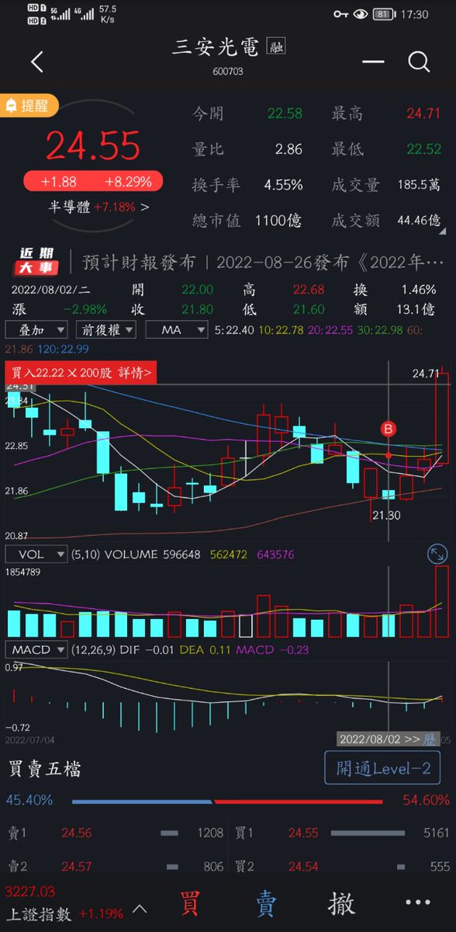Open 半導體 sector link

pyautogui.click(x=98, y=207)
